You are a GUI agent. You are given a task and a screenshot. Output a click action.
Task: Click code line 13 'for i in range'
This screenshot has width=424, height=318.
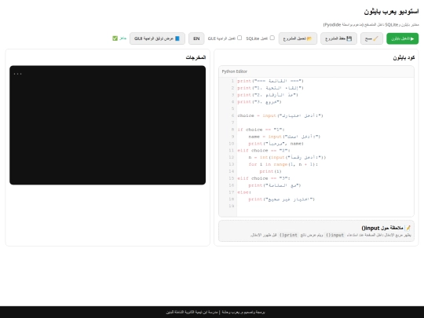point(283,164)
